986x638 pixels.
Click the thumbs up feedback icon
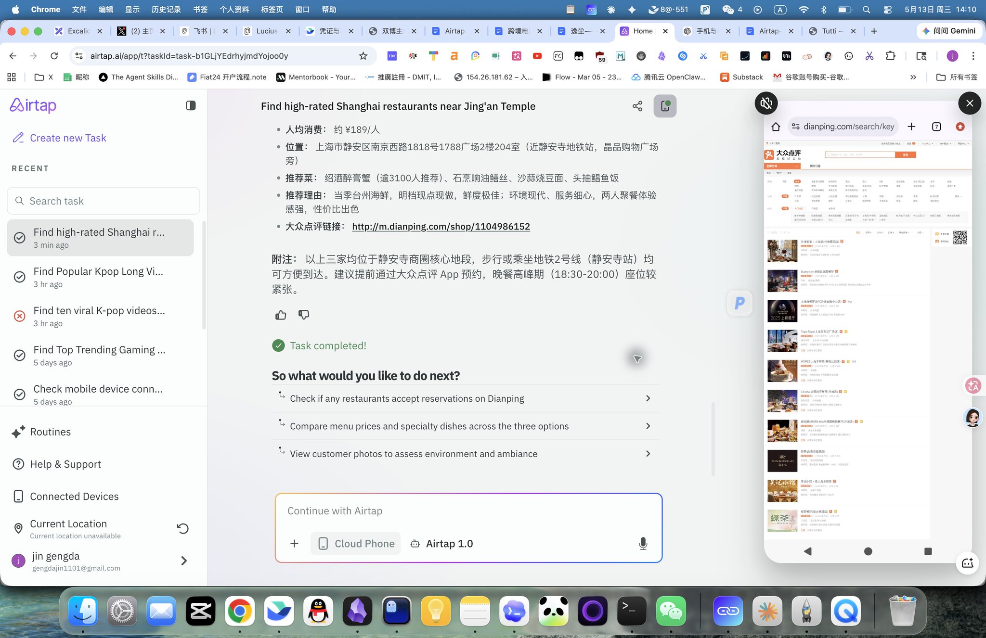coord(281,315)
